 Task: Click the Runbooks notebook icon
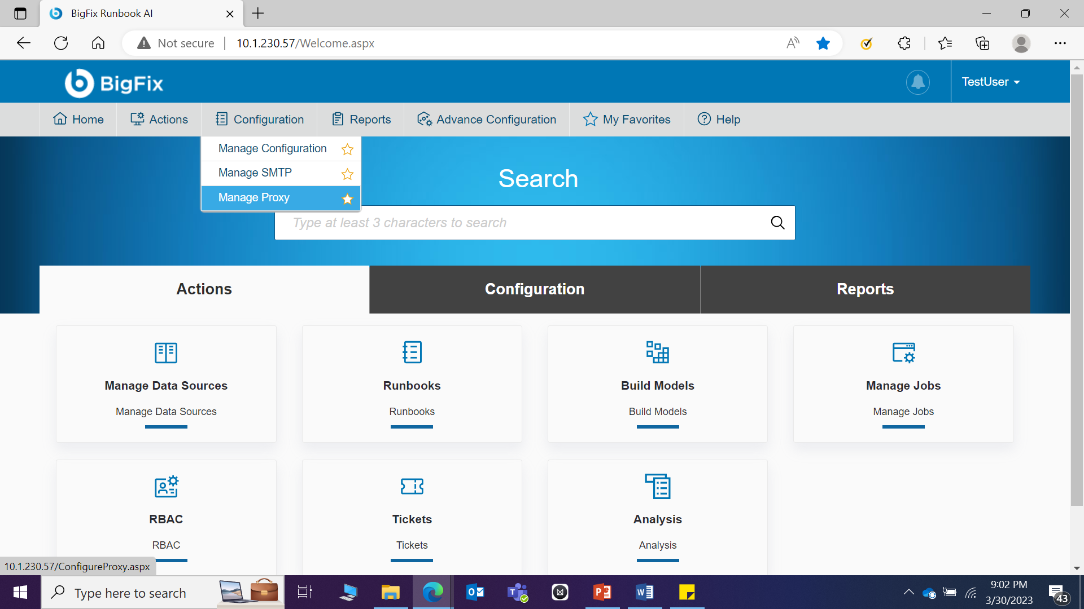(412, 353)
